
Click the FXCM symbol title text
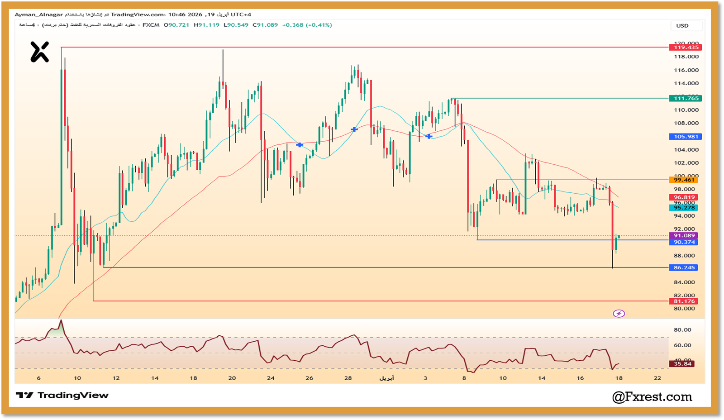[x=151, y=25]
